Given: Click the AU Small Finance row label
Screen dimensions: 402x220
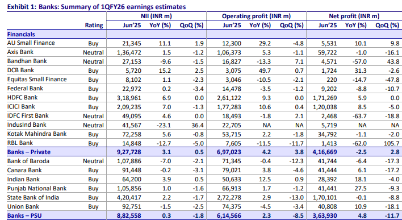Looking at the screenshot, I should coord(31,43).
